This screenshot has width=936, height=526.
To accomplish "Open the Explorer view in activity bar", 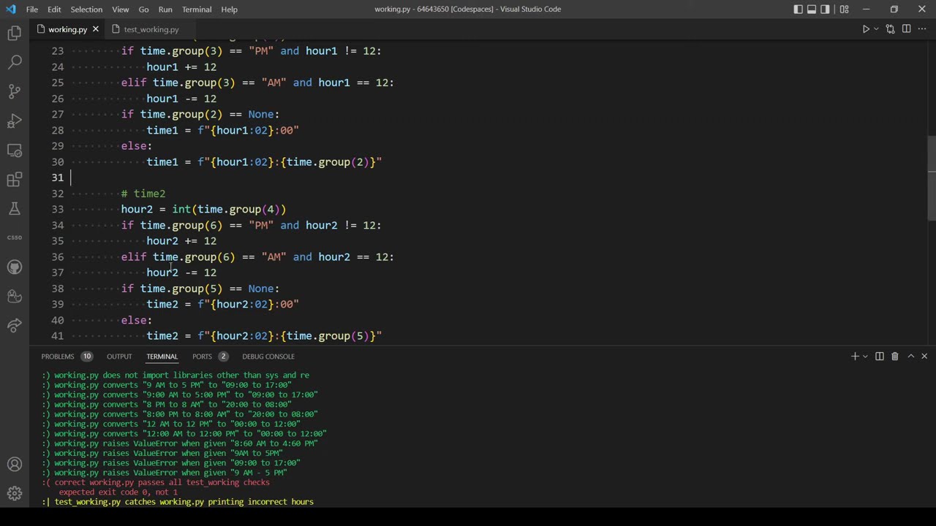I will click(15, 34).
